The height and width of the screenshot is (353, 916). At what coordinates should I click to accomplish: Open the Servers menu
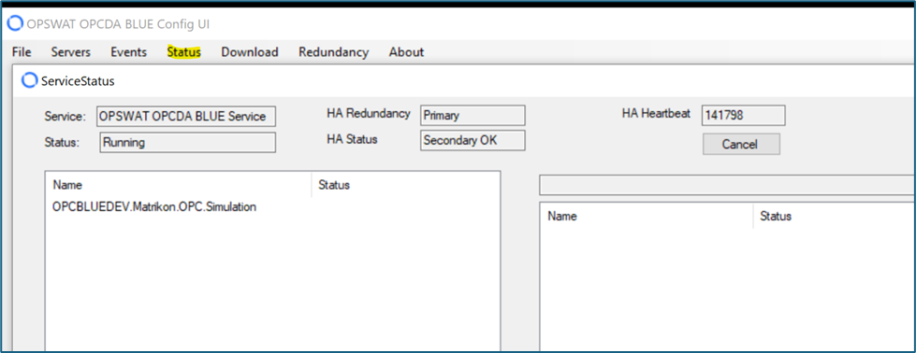click(71, 52)
